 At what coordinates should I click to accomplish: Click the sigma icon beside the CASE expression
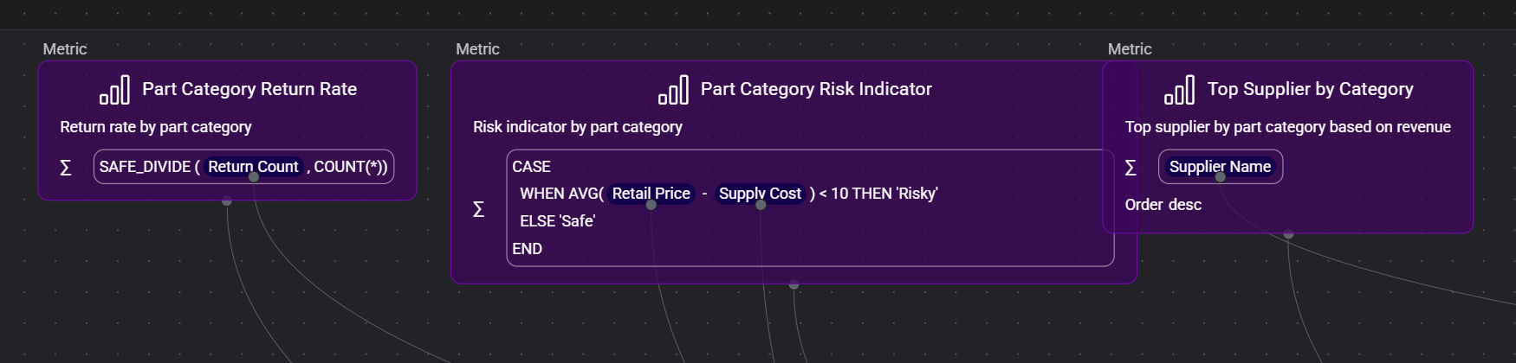coord(478,209)
